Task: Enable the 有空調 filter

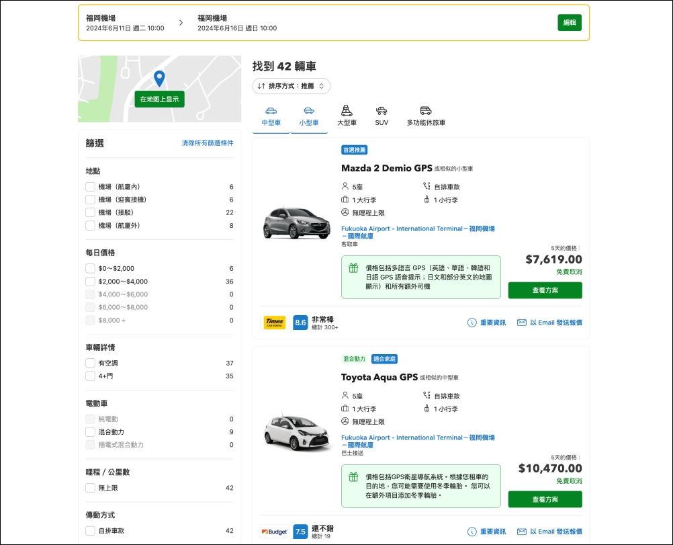Action: point(90,363)
